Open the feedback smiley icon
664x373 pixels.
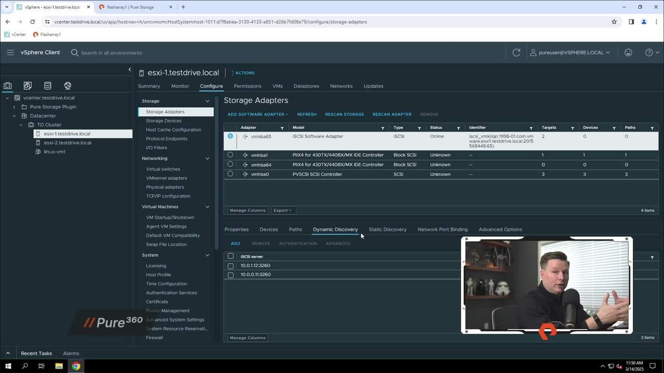[x=628, y=52]
